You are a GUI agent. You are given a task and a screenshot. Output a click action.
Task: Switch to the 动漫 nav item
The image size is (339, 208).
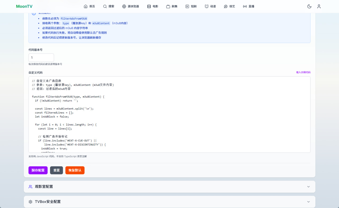[x=210, y=6]
